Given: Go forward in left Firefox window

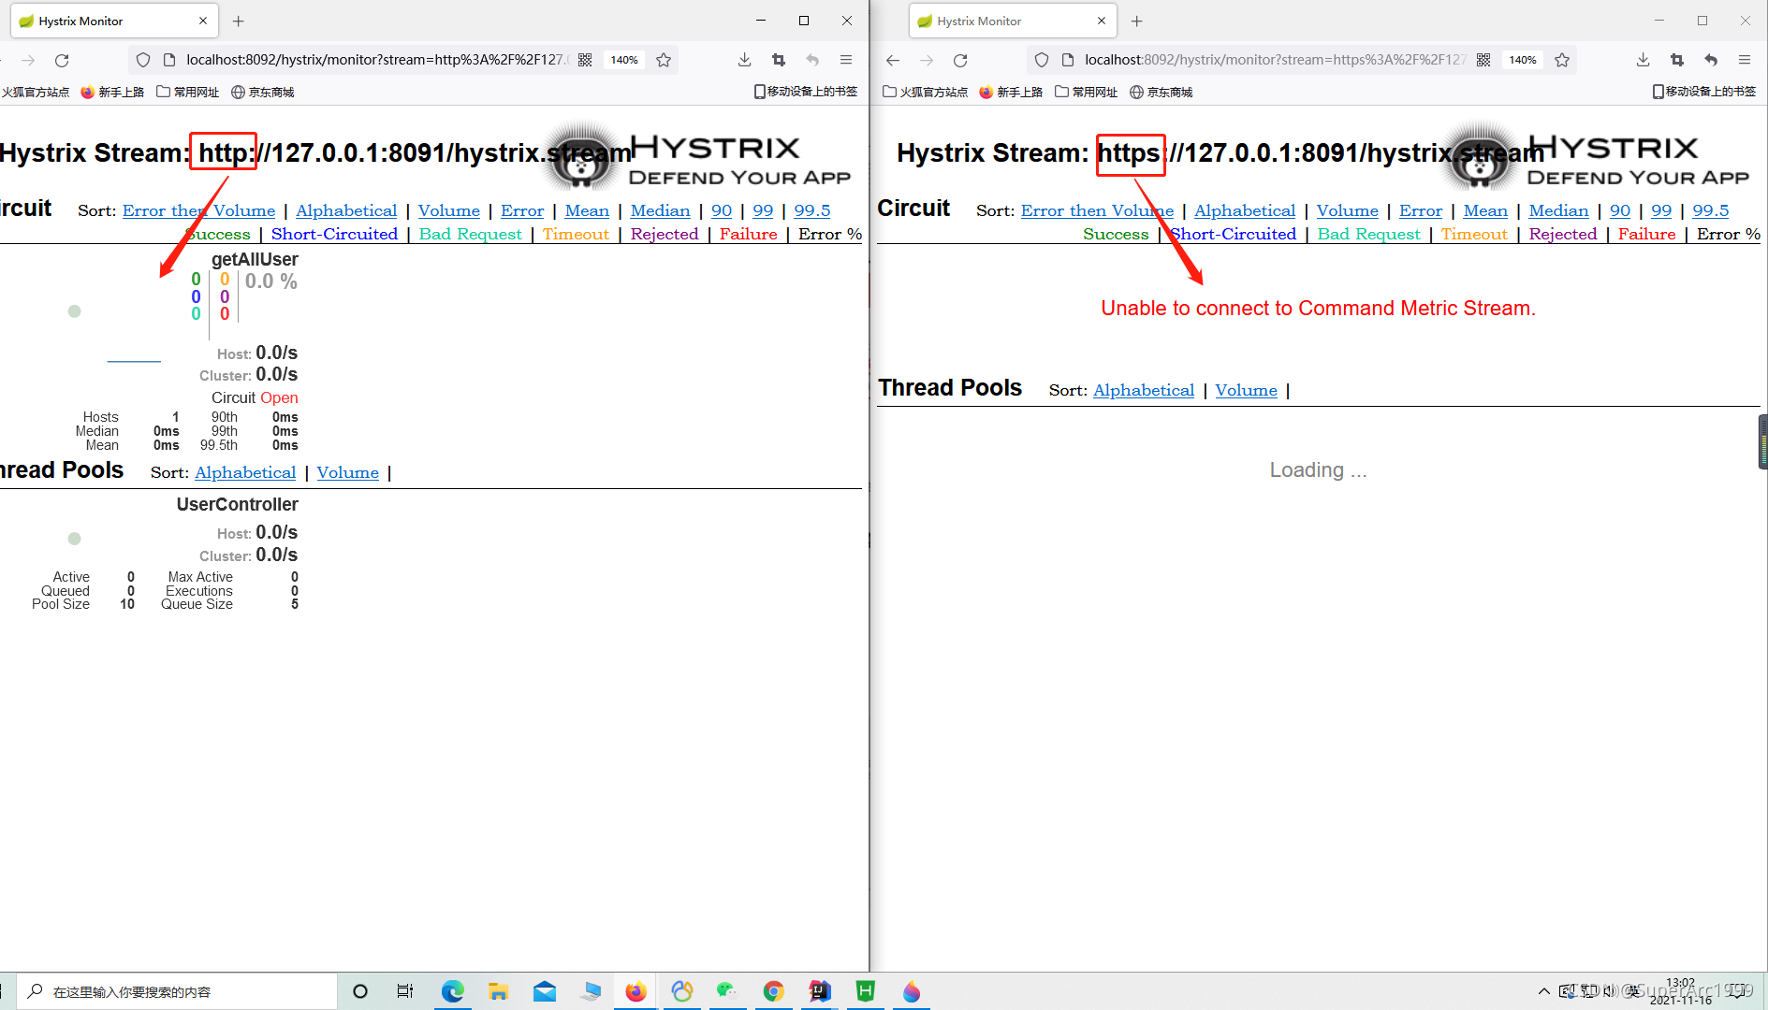Looking at the screenshot, I should click(x=28, y=60).
